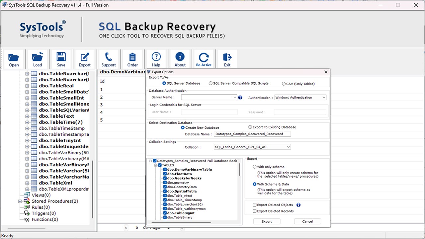The width and height of the screenshot is (425, 239).
Task: Expand dbo.TableXml node in left tree
Action: point(27,183)
